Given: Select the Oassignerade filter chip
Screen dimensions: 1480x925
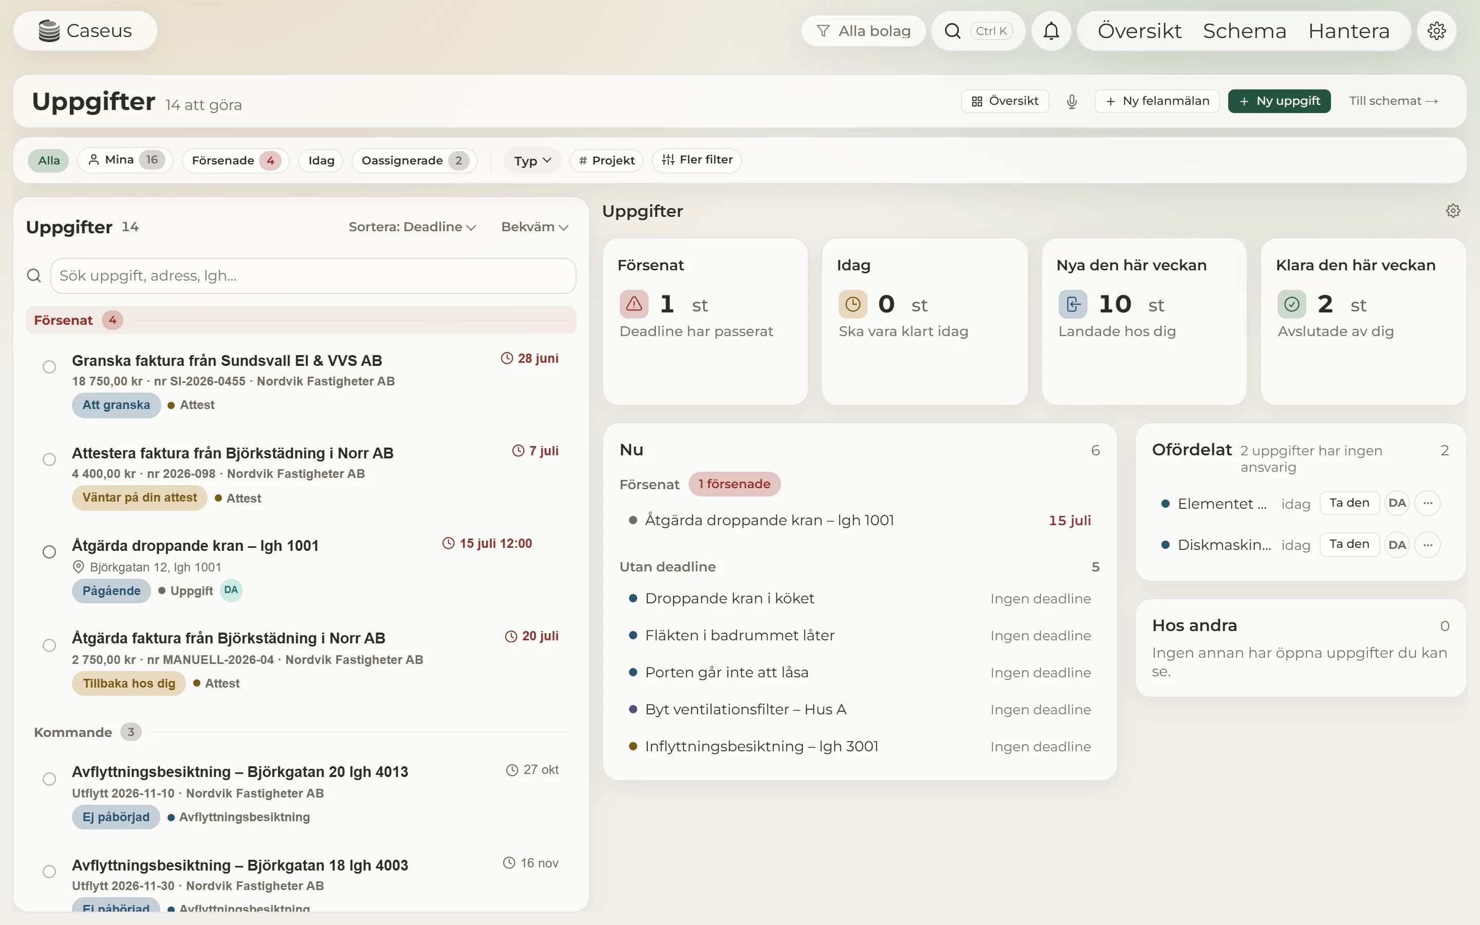Looking at the screenshot, I should 414,161.
